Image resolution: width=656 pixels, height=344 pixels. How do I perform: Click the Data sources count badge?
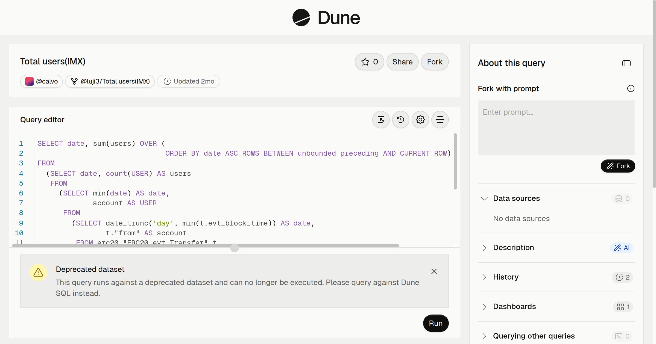click(x=622, y=199)
